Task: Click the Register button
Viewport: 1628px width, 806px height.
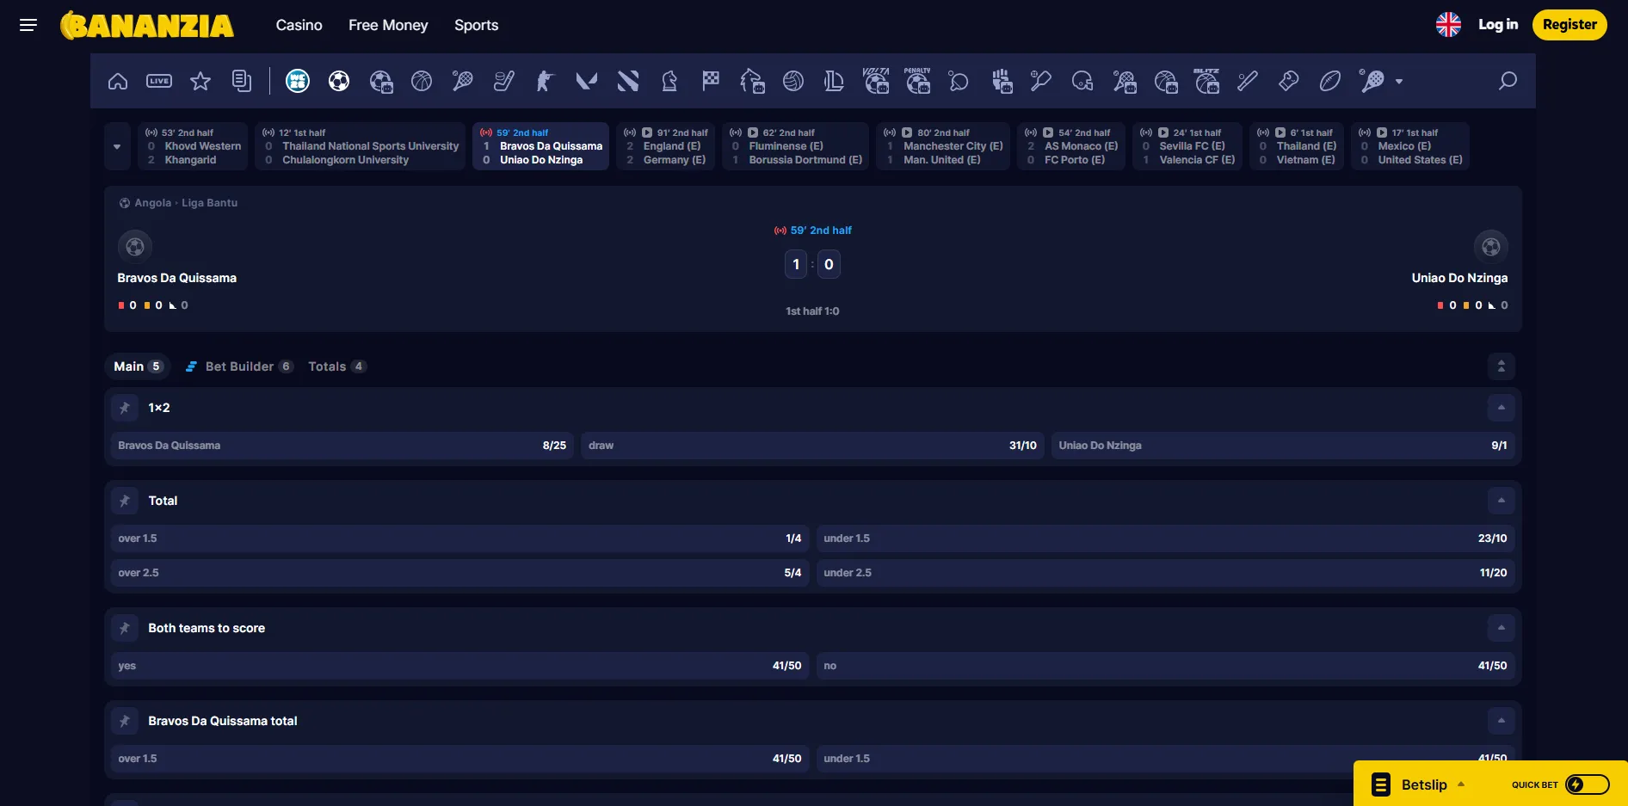Action: coord(1569,25)
